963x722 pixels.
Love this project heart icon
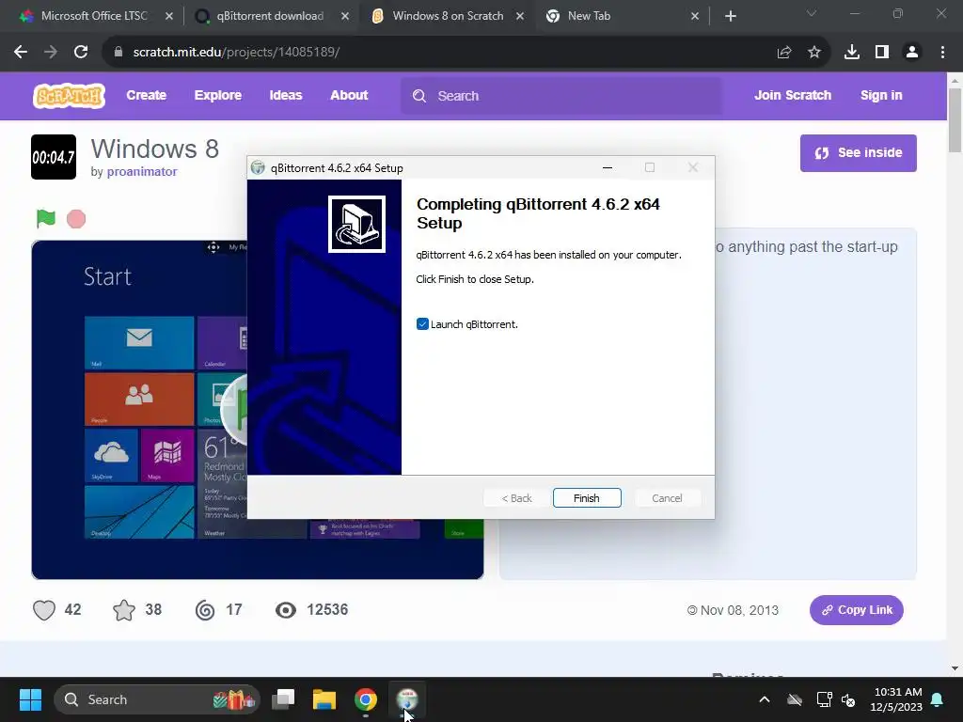pyautogui.click(x=43, y=610)
